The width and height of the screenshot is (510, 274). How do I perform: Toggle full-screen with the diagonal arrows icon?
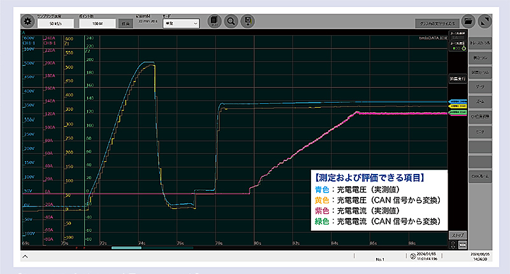pyautogui.click(x=486, y=22)
